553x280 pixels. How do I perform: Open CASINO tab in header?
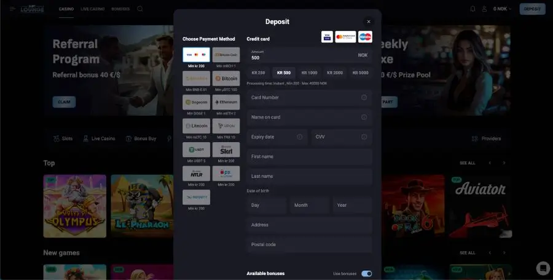(x=66, y=9)
